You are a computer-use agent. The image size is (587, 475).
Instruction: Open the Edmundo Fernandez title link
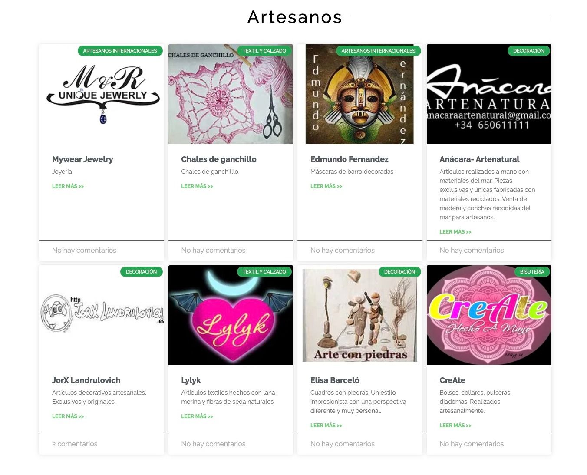coord(349,159)
